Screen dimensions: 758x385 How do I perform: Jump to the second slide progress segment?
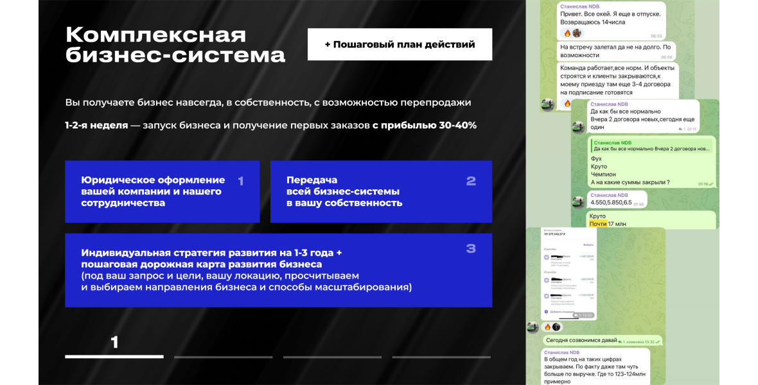click(x=224, y=357)
